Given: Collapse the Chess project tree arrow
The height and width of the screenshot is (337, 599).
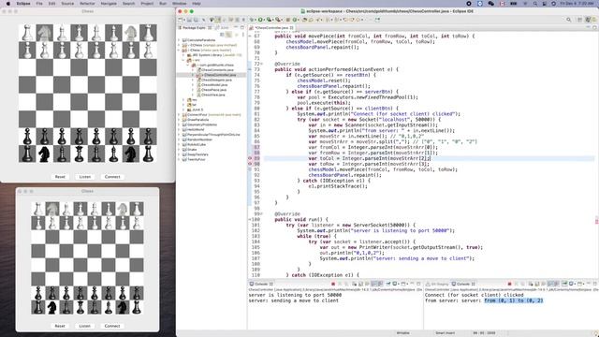Looking at the screenshot, I should [179, 50].
